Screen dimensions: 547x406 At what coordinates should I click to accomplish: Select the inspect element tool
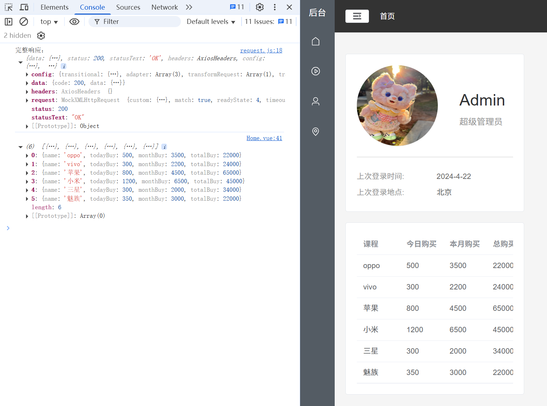coord(8,7)
